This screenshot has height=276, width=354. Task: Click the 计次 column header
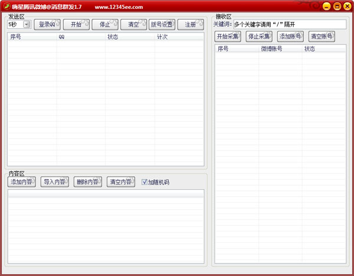tap(179, 37)
